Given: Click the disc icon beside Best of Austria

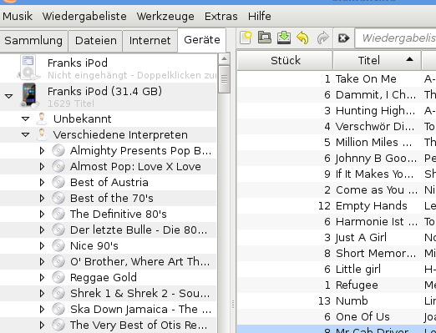Looking at the screenshot, I should (x=58, y=182).
